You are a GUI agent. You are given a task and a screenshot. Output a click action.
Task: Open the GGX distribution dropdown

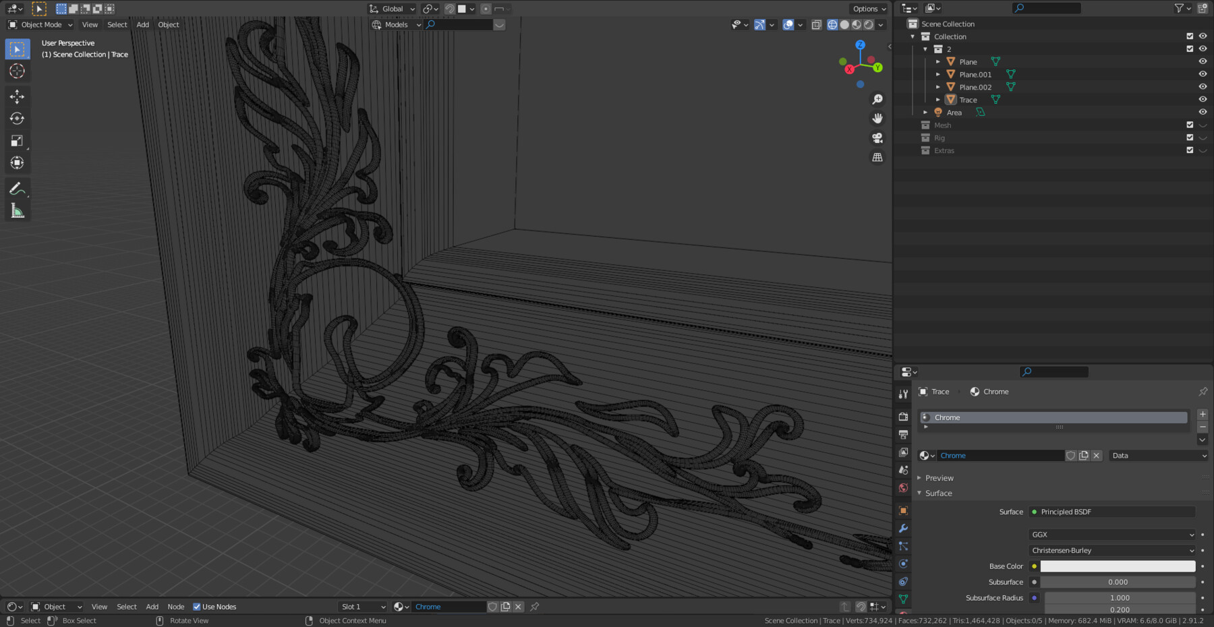1112,535
